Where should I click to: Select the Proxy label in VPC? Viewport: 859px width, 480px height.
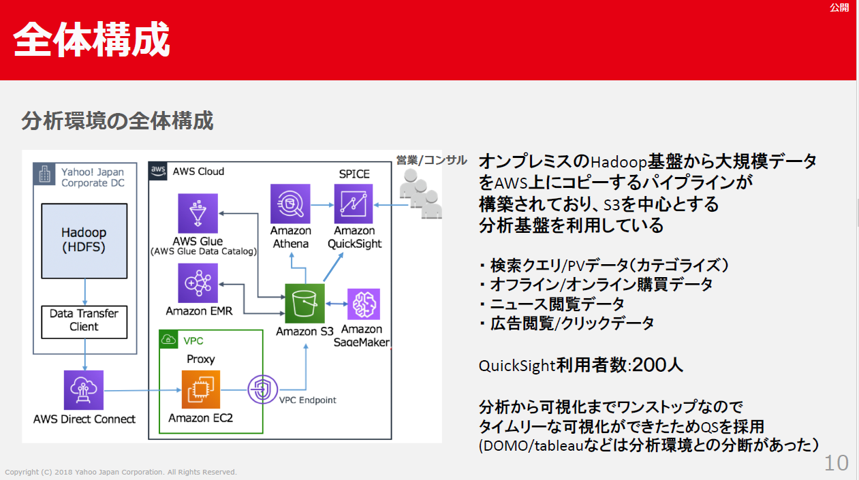tap(201, 359)
